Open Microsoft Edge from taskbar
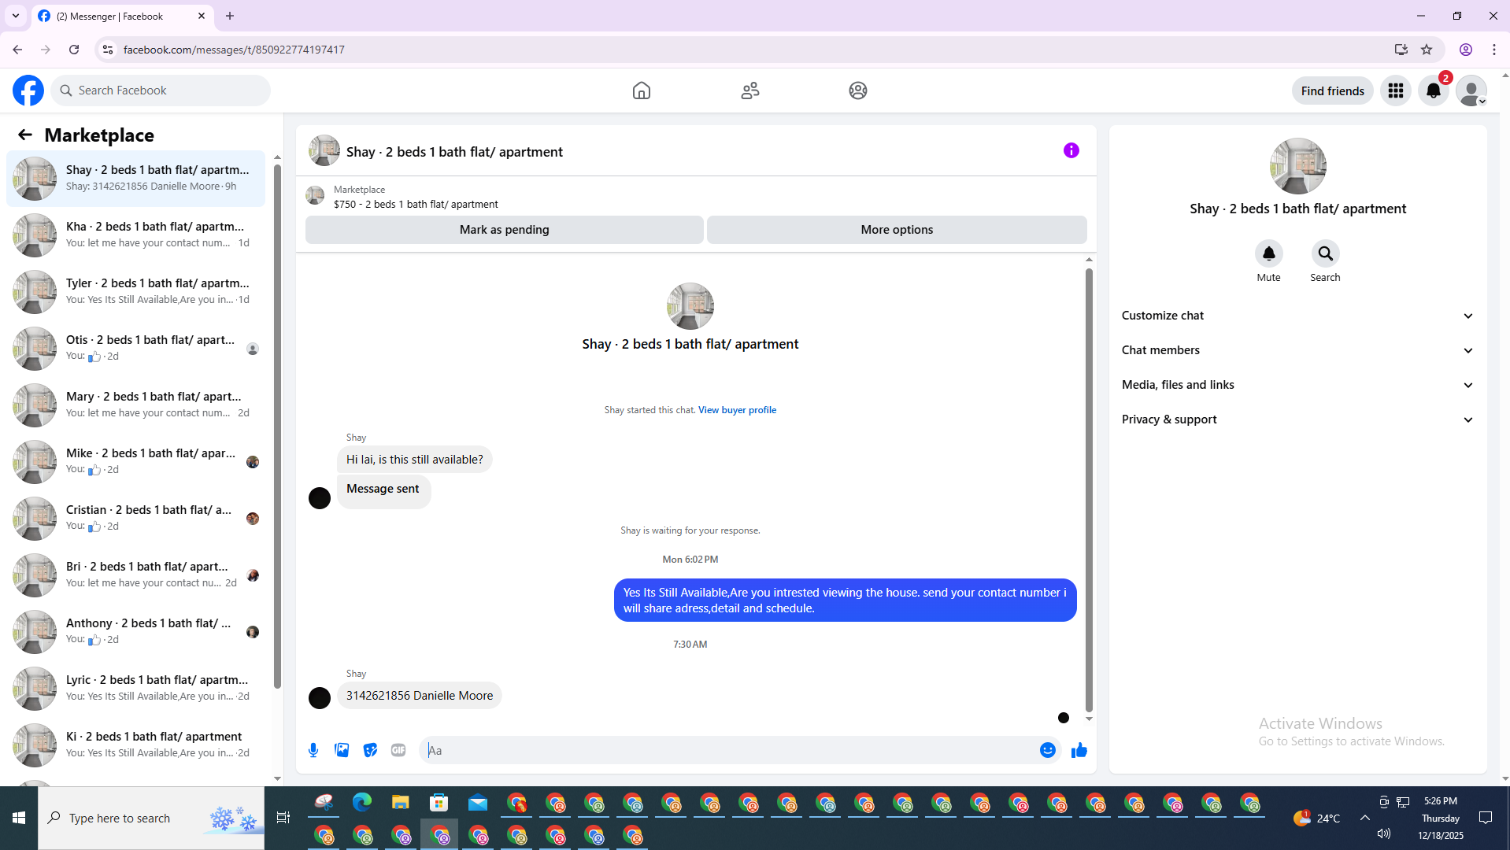 click(x=362, y=803)
